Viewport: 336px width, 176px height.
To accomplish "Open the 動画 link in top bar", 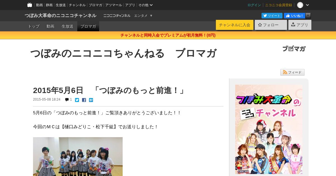I will pyautogui.click(x=39, y=5).
